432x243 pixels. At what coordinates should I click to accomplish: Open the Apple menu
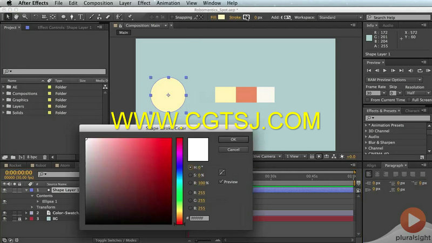pos(9,3)
